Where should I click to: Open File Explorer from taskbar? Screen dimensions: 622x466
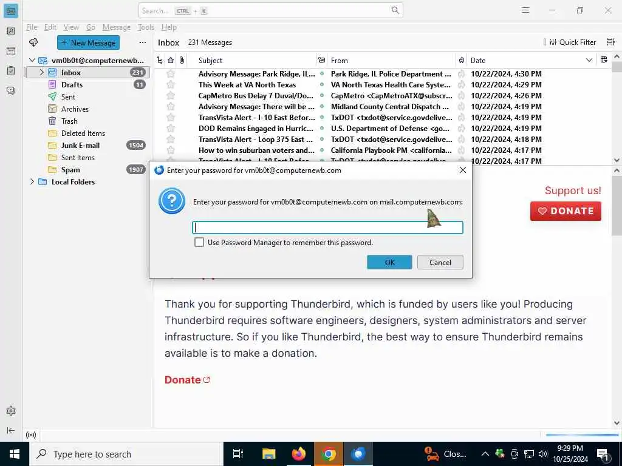(x=268, y=454)
